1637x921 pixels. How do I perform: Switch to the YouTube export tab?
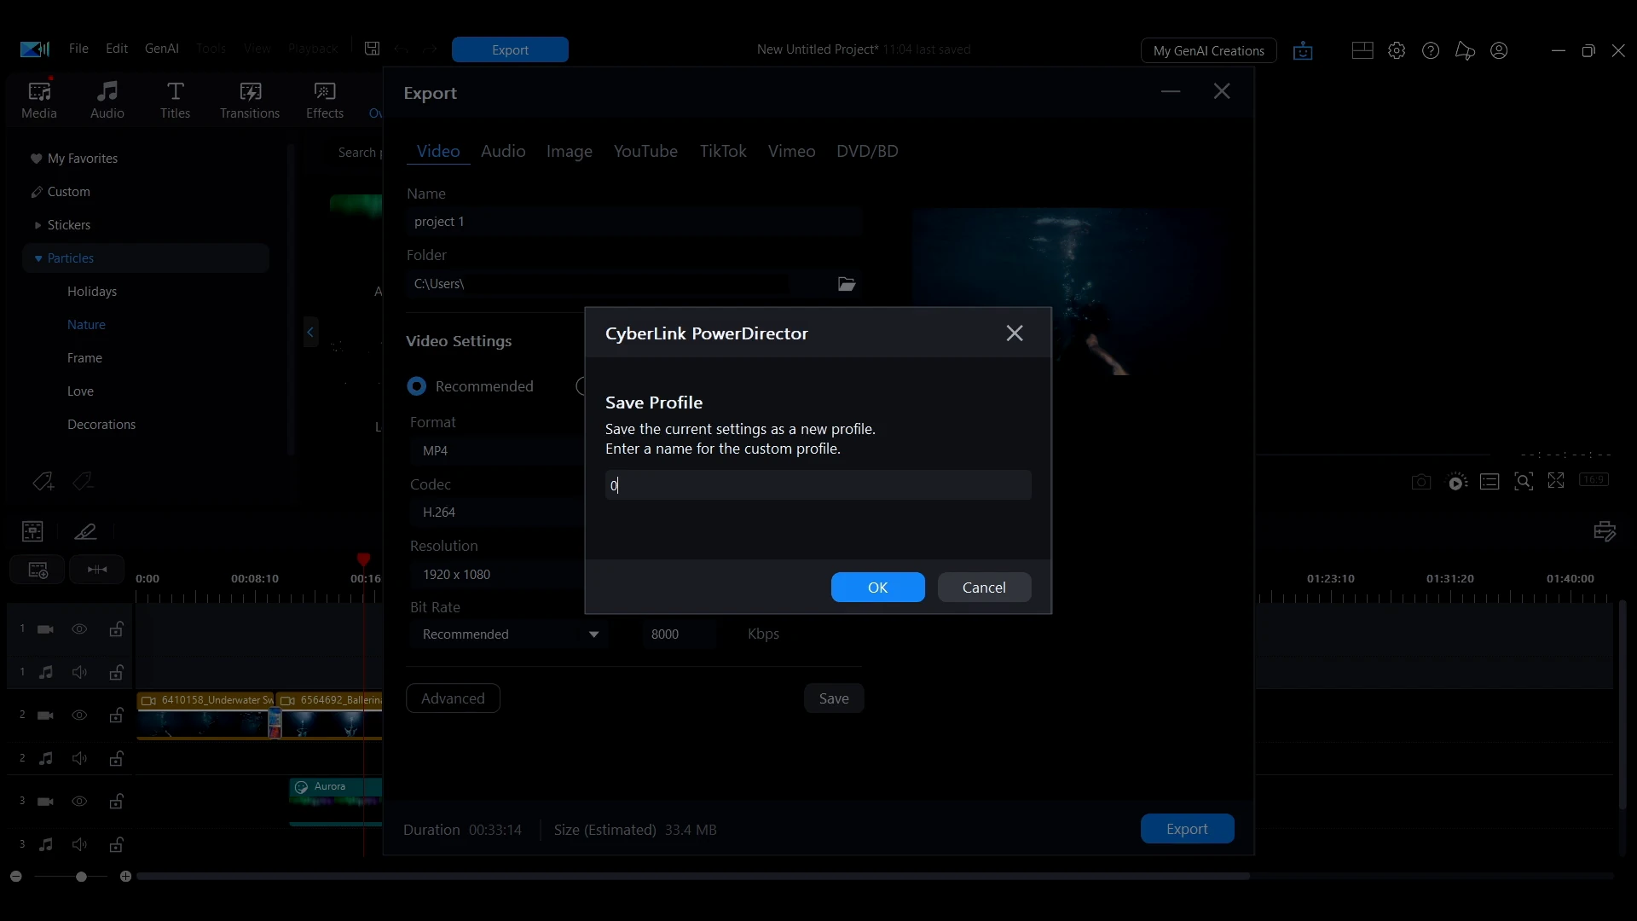tap(645, 151)
